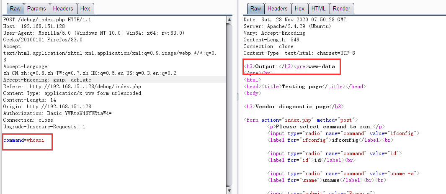Click the 'POST /debug/index.php HTTP/1.1' line
The height and width of the screenshot is (194, 446).
pos(47,20)
